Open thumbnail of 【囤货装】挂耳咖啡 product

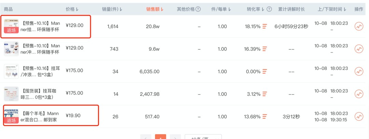11,94
